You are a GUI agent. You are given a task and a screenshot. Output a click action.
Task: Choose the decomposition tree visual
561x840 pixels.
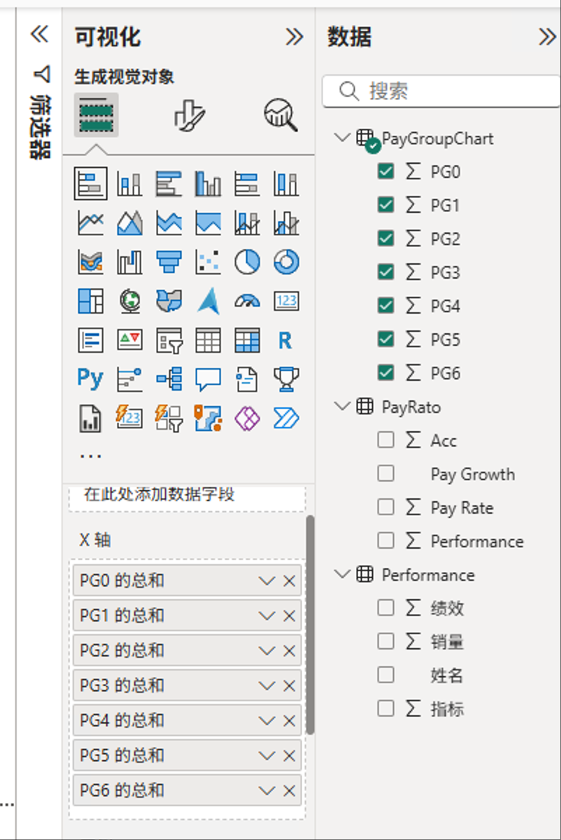(x=169, y=379)
